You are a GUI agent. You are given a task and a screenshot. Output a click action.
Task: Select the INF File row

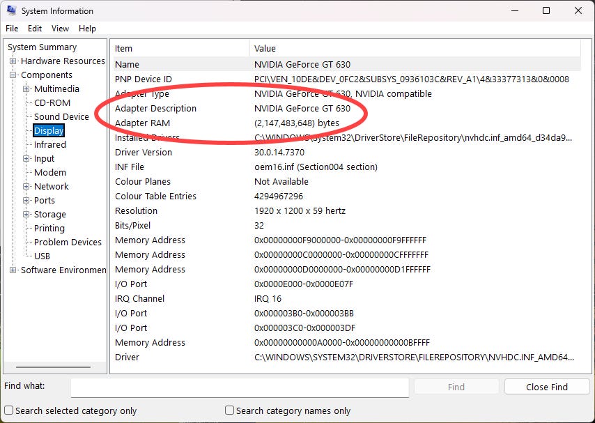click(x=347, y=167)
